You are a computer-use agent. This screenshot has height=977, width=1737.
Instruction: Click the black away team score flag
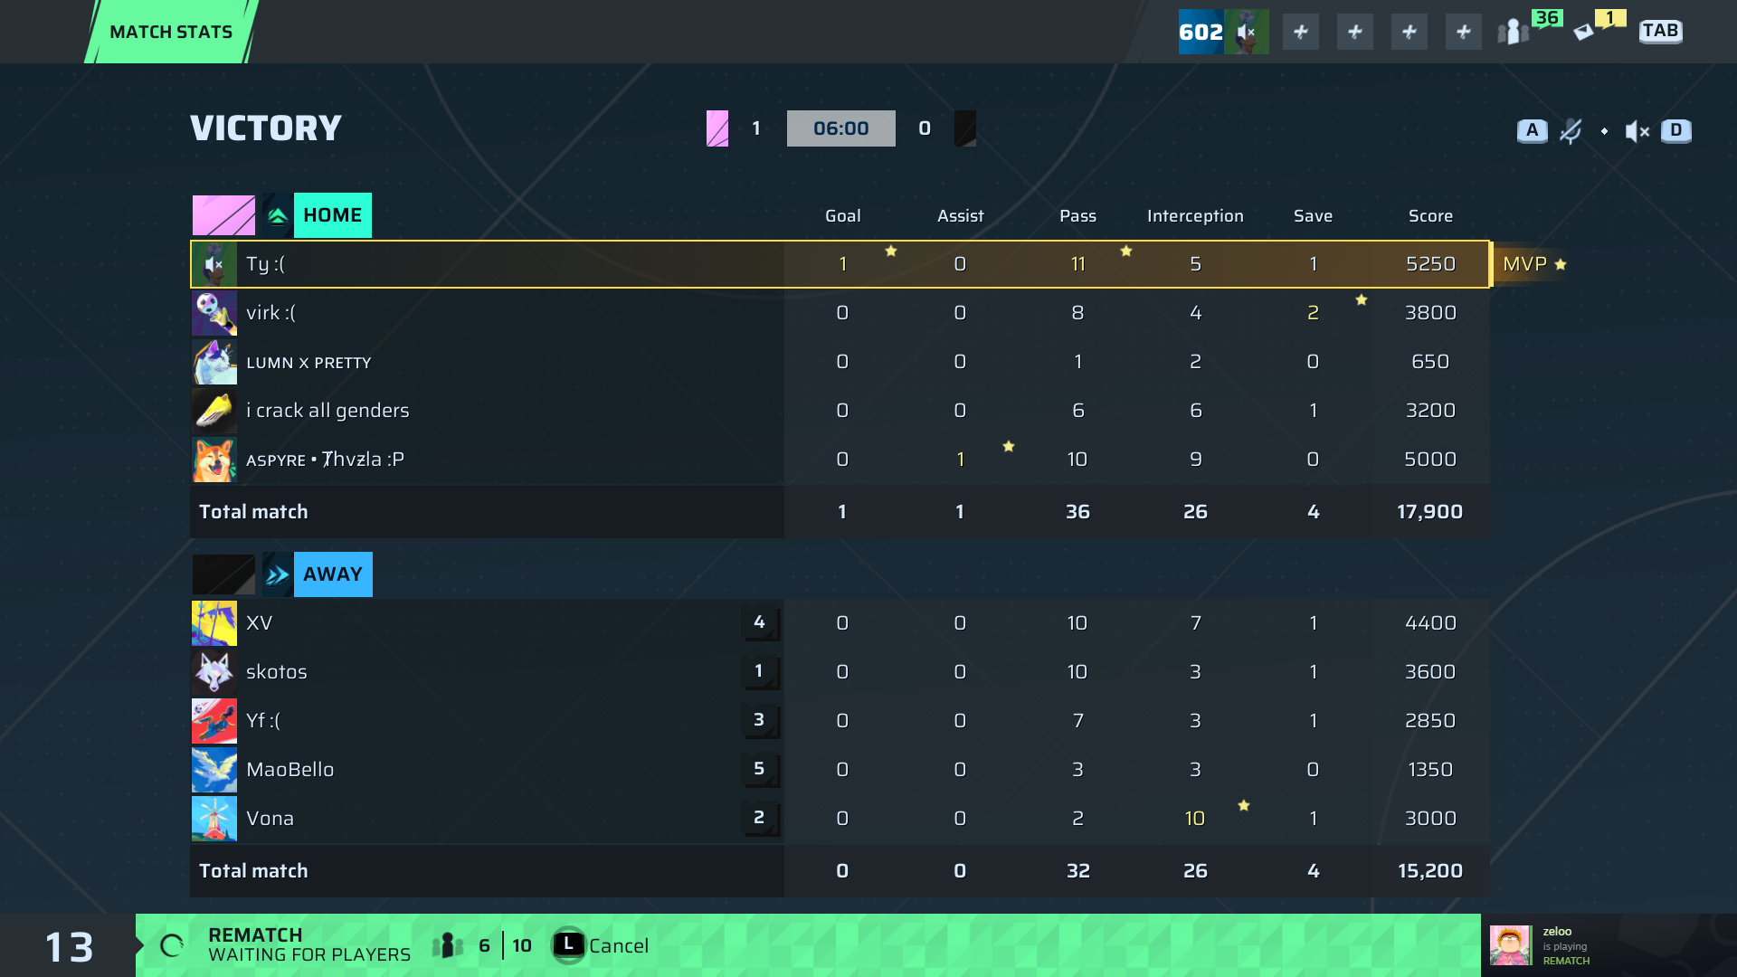pyautogui.click(x=965, y=128)
